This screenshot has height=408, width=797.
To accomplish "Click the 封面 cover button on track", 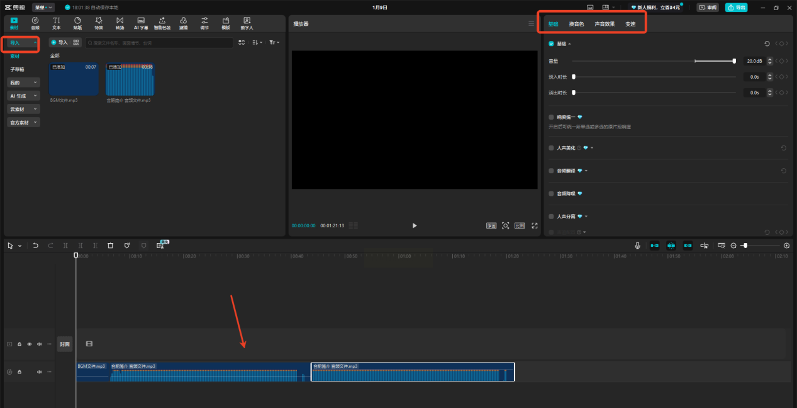I will [x=65, y=344].
